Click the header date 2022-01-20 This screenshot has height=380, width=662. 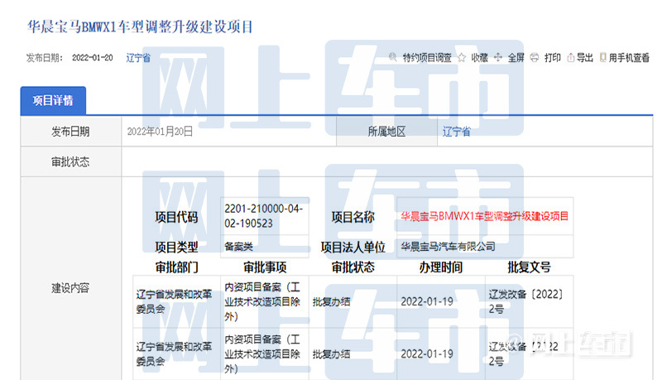click(x=93, y=58)
